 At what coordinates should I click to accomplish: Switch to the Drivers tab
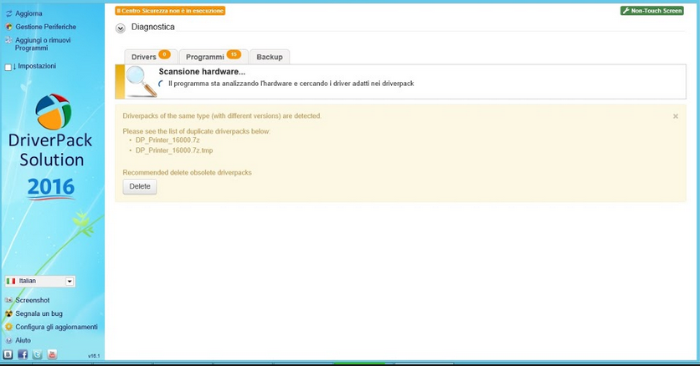coord(151,57)
